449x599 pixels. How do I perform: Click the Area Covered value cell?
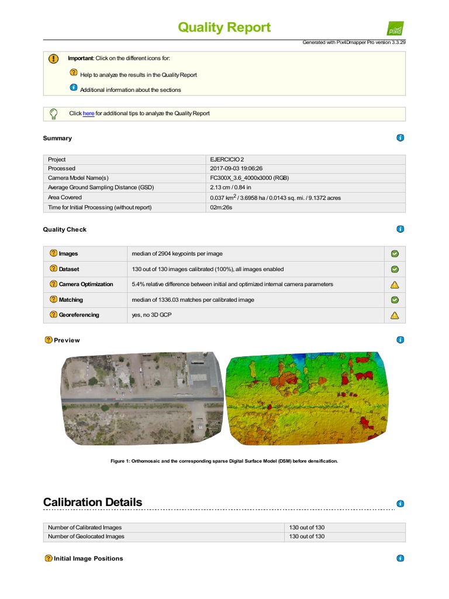coord(305,198)
